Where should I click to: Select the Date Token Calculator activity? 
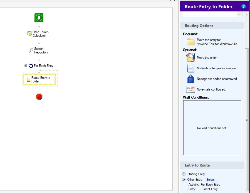(38, 34)
